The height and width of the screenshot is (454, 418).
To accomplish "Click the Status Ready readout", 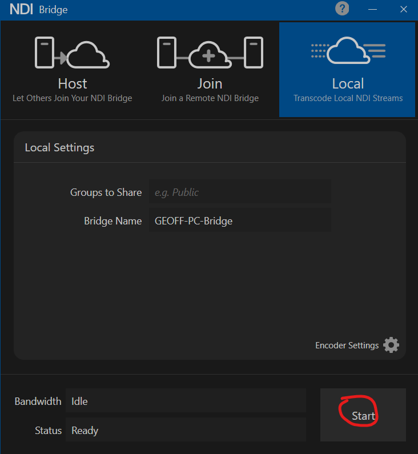I will coord(186,429).
